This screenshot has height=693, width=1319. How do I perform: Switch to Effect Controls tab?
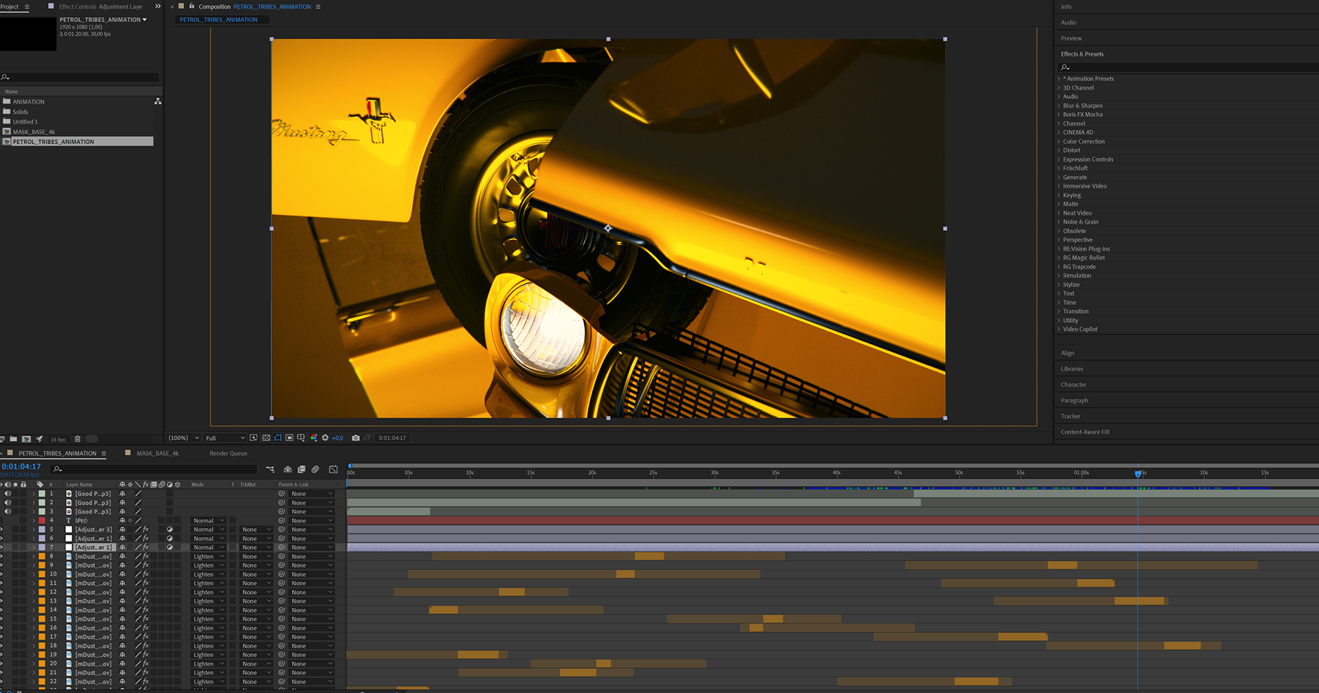[x=100, y=7]
